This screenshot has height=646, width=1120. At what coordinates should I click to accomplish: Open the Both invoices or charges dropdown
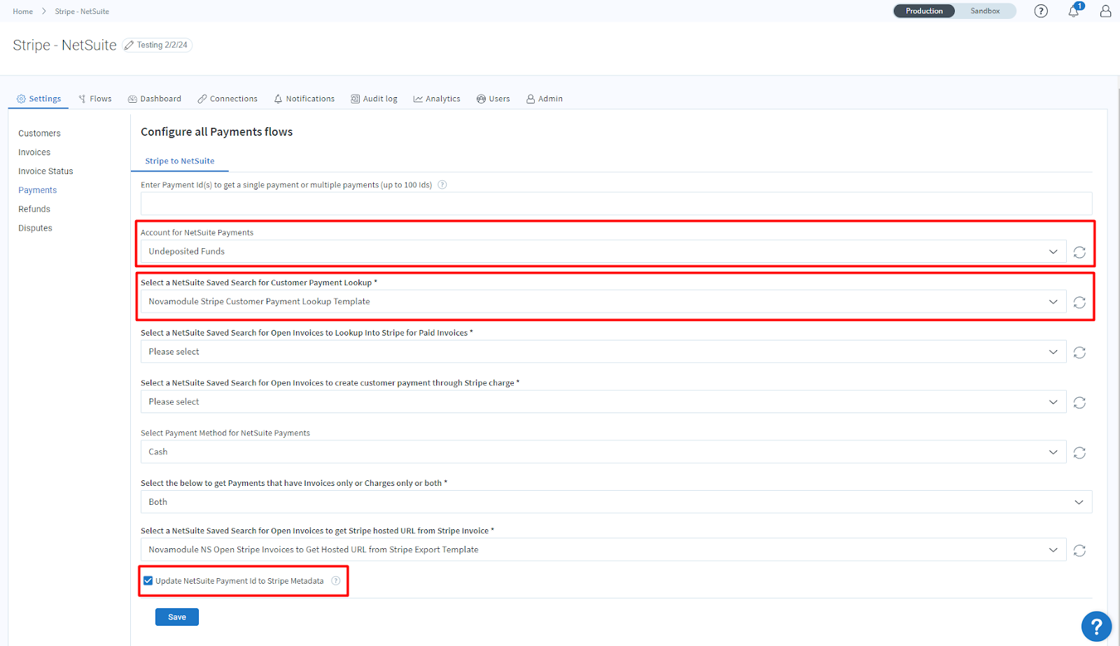pos(616,502)
